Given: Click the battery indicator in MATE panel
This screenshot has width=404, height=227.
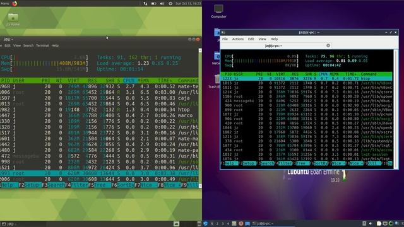Looking at the screenshot, I should [153, 4].
